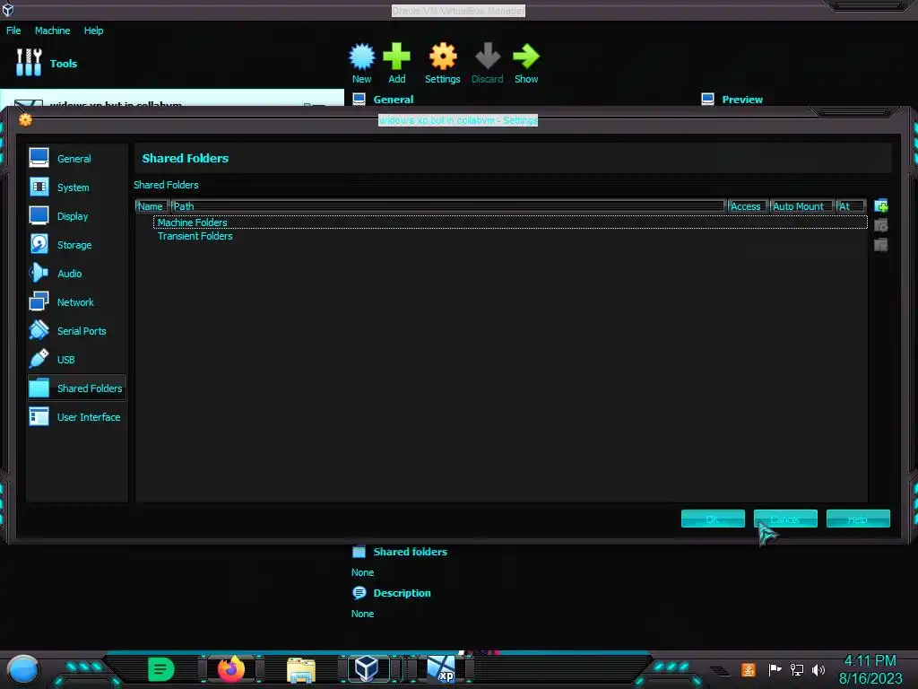Click Discard toolbar button
This screenshot has height=689, width=918.
[487, 64]
